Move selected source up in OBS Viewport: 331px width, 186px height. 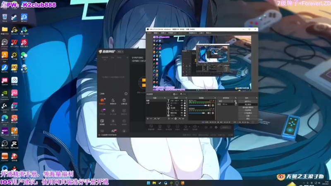(x=180, y=119)
